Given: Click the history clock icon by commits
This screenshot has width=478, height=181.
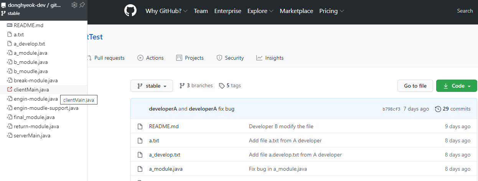Looking at the screenshot, I should pyautogui.click(x=438, y=109).
